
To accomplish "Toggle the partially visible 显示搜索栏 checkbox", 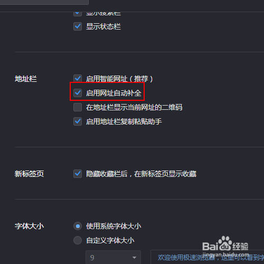I will pyautogui.click(x=78, y=14).
